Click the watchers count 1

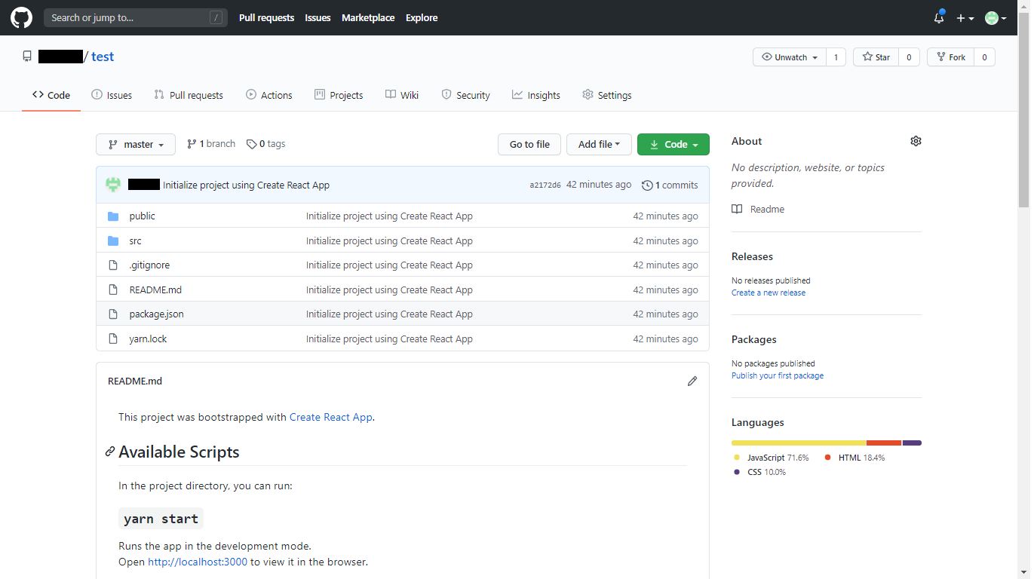tap(836, 57)
